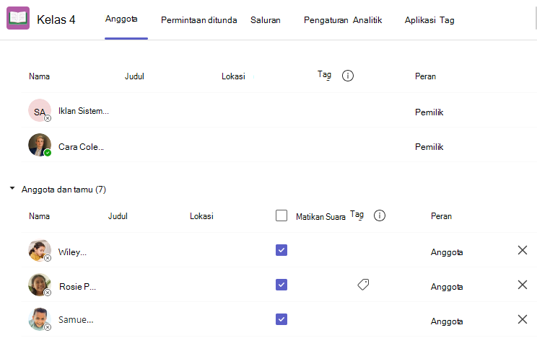
Task: Uncheck mute checkbox for Rosie P
Action: (x=281, y=285)
